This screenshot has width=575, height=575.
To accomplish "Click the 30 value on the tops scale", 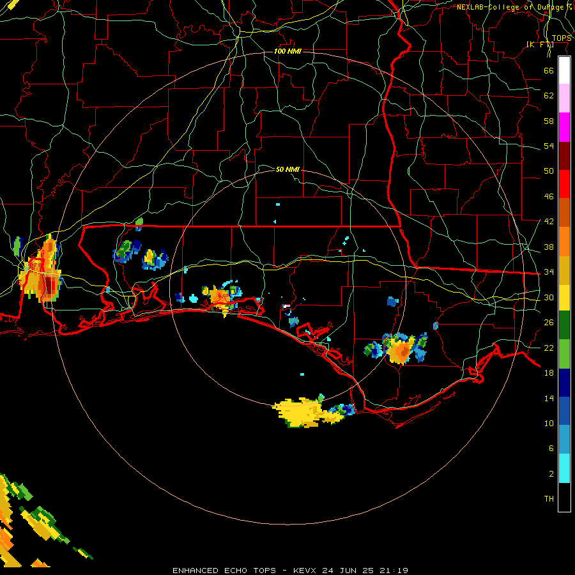I will [549, 297].
